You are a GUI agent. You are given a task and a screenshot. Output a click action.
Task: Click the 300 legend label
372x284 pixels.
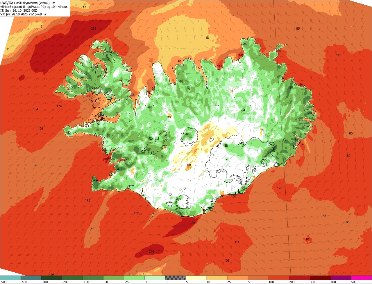pos(313,282)
